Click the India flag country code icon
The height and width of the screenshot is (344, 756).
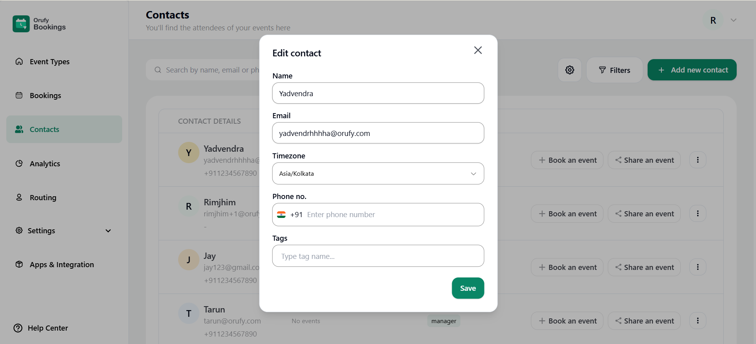point(281,215)
